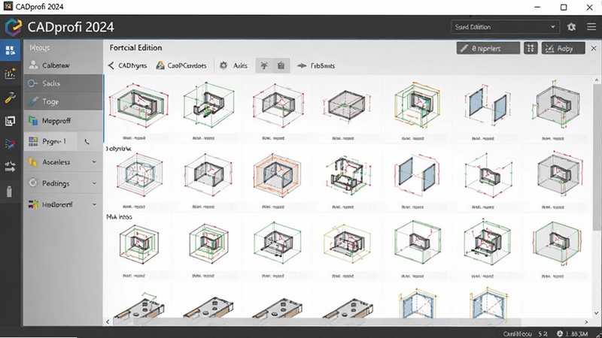Select the bottle-shaped icon in the dark sidebar

click(10, 192)
